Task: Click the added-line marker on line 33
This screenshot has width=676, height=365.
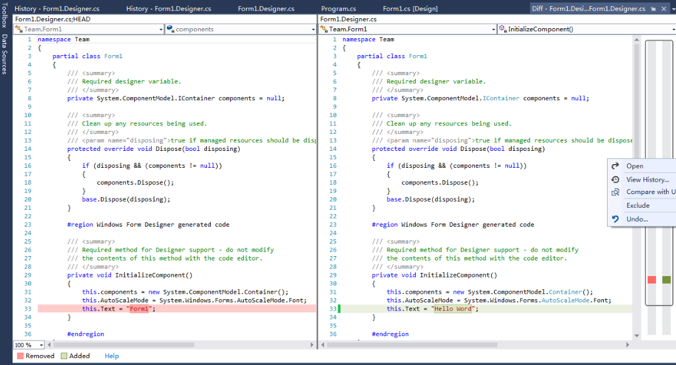Action: coord(339,309)
